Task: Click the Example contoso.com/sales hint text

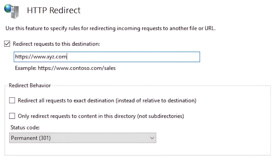Action: click(x=65, y=68)
